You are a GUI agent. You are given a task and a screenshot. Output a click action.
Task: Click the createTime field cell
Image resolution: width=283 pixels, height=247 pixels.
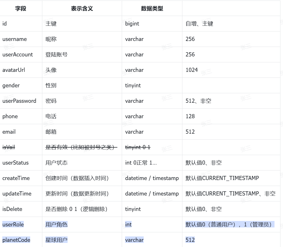tap(16, 178)
